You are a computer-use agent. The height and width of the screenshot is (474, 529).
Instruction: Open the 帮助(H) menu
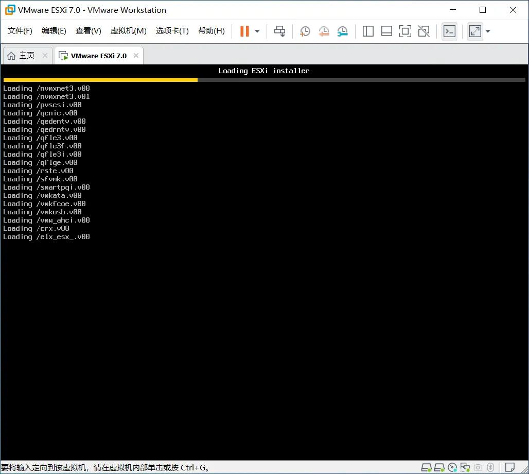click(x=211, y=30)
